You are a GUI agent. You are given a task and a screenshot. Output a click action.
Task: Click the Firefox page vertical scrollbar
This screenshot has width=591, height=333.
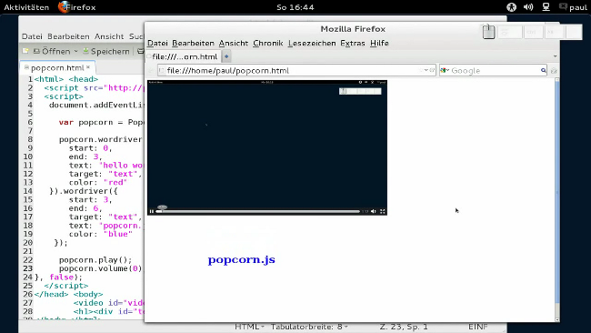pyautogui.click(x=557, y=199)
